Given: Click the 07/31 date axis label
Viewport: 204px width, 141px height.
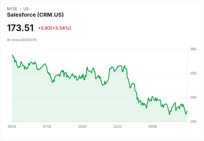Looking at the screenshot, I should [x=47, y=126].
